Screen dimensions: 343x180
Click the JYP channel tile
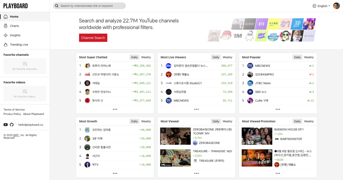tap(297, 24)
